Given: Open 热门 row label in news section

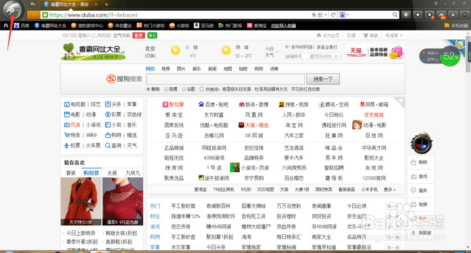Looking at the screenshot, I should point(155,206).
